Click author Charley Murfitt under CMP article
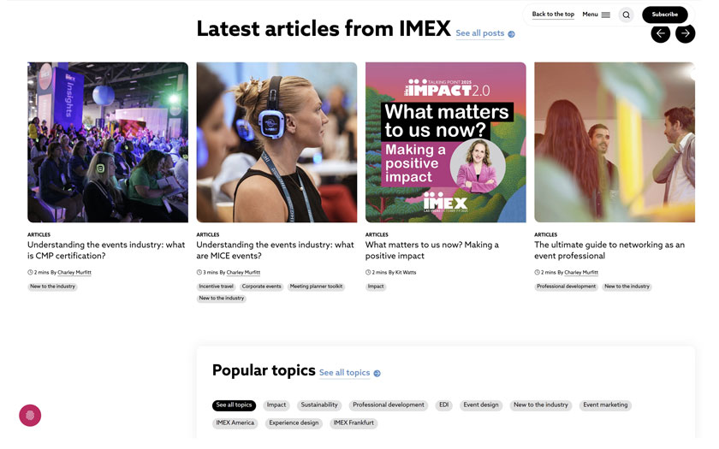This screenshot has height=449, width=719. (74, 272)
